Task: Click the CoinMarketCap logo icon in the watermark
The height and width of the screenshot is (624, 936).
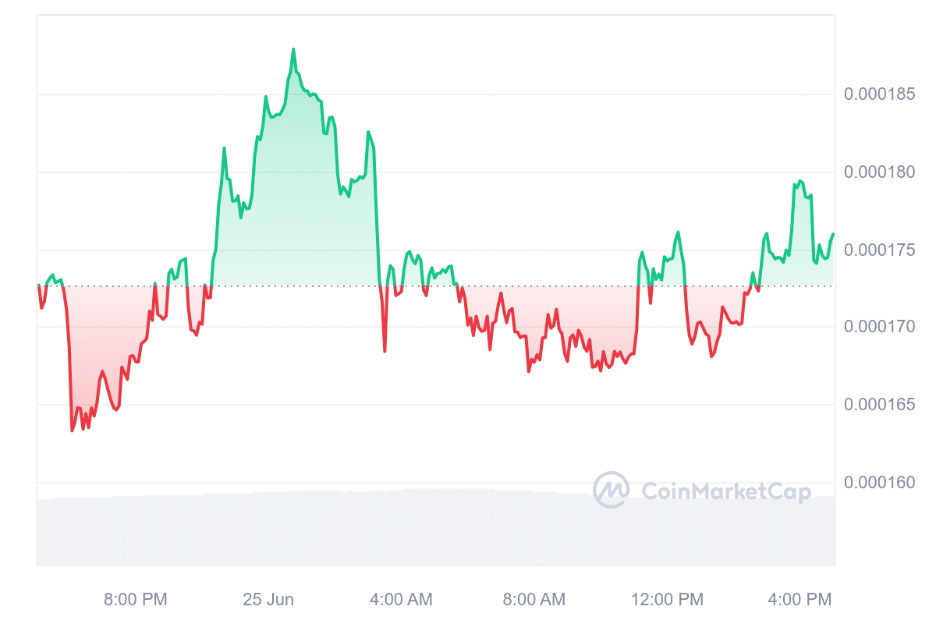Action: (x=611, y=490)
